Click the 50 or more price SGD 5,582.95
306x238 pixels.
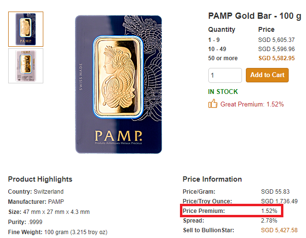point(276,58)
